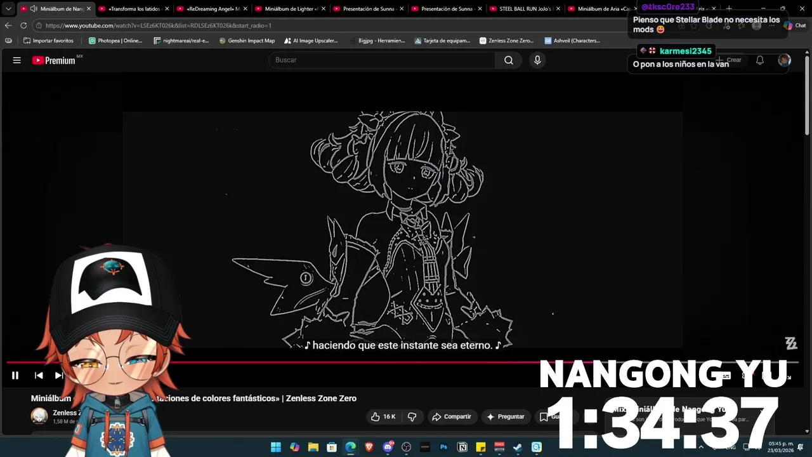Open Discord from the taskbar
The image size is (812, 457).
[388, 447]
